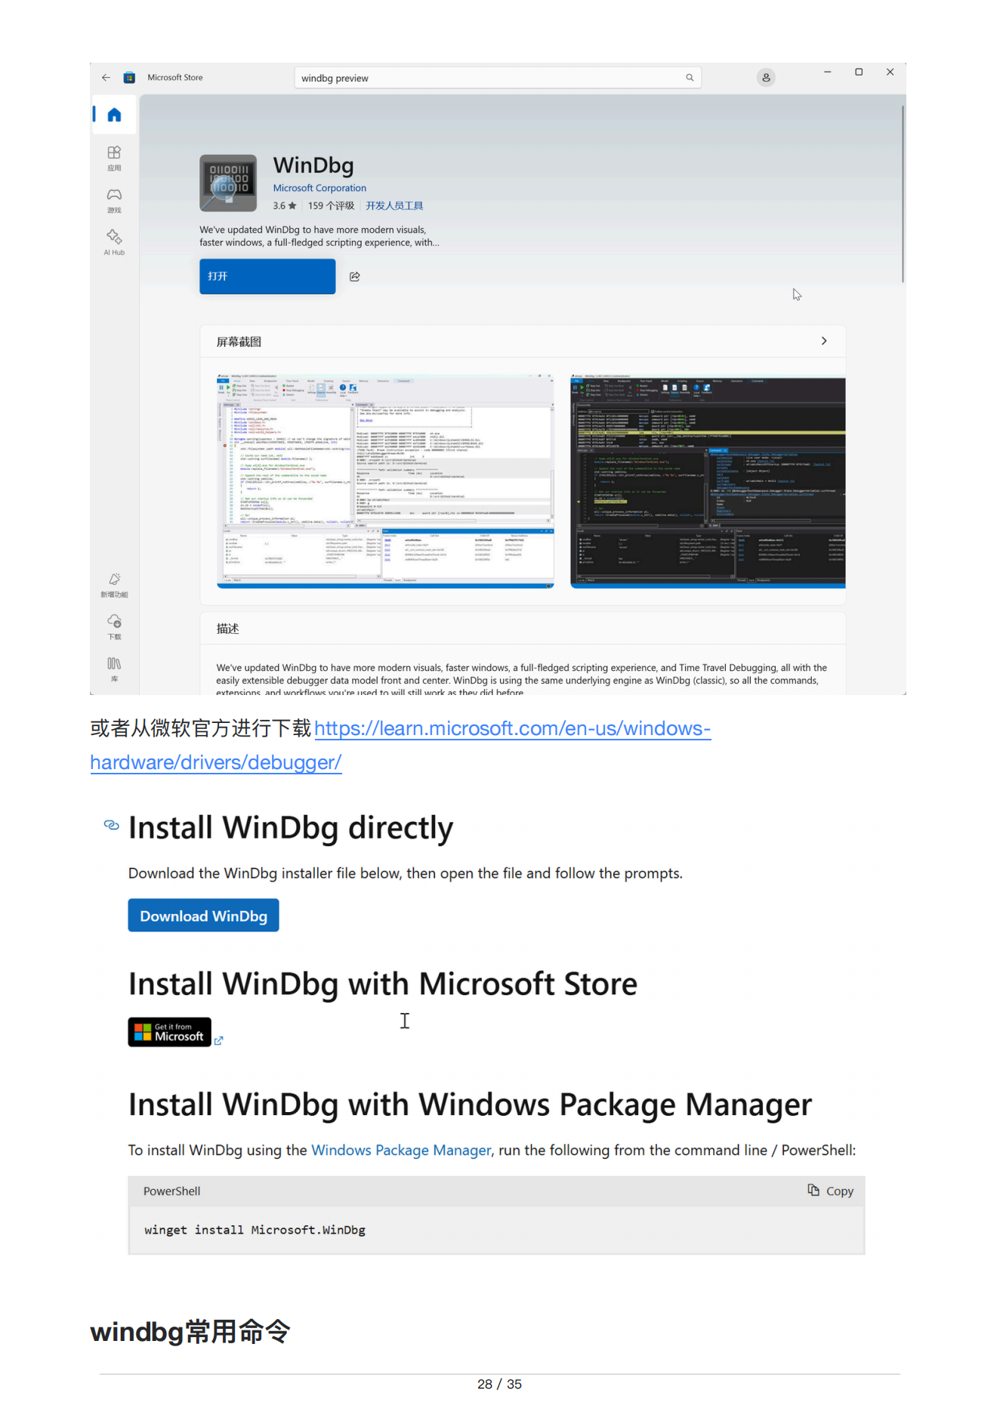Click the PowerShell code block label

tap(171, 1191)
